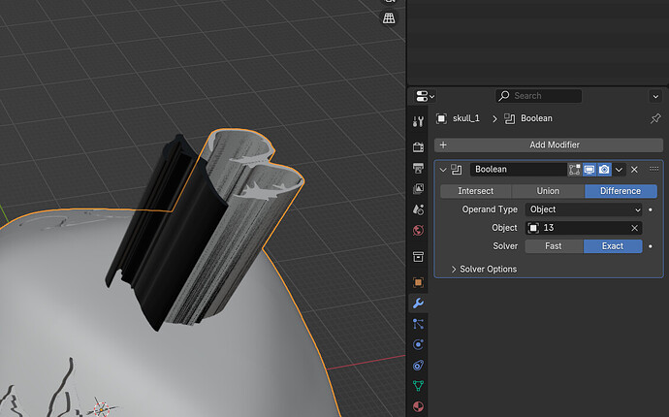Collapse the Boolean modifier panel
The width and height of the screenshot is (669, 417).
(x=443, y=170)
